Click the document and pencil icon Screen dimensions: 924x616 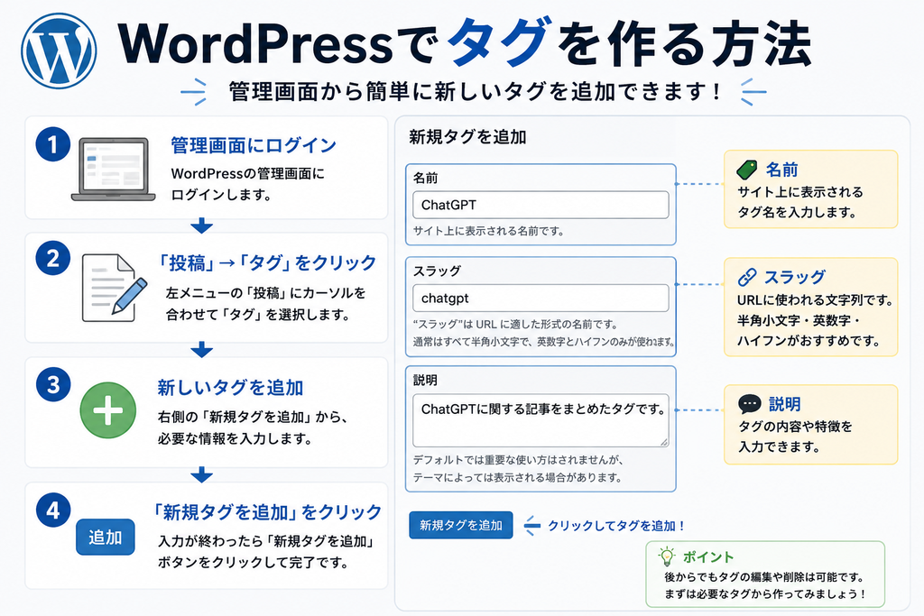(x=114, y=288)
